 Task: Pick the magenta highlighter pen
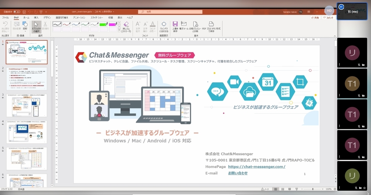pyautogui.click(x=113, y=24)
